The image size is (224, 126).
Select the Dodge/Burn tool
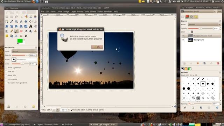point(26,36)
